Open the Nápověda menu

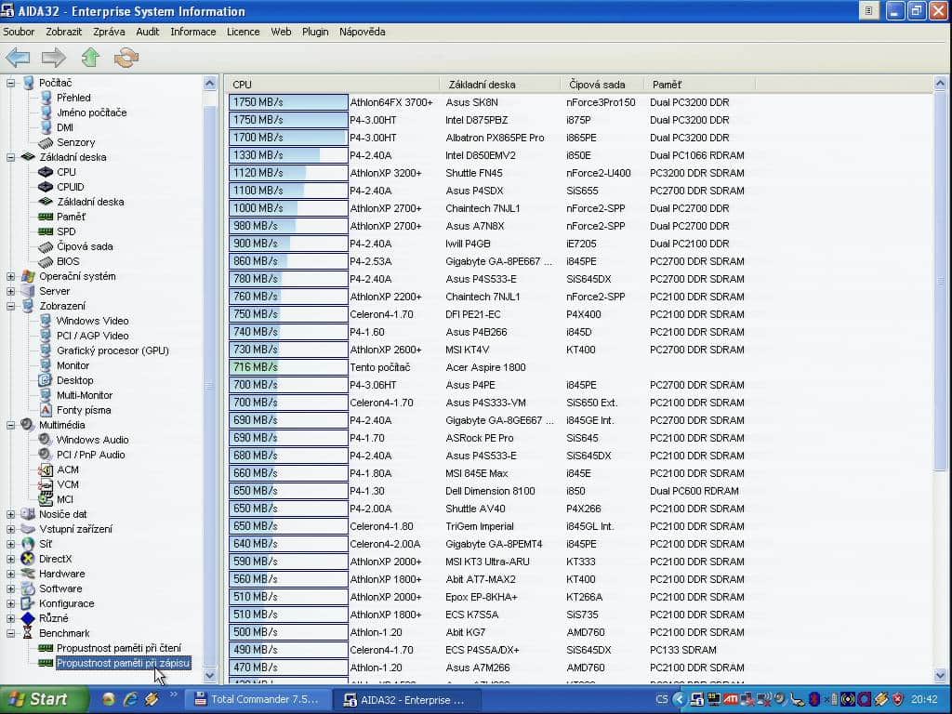[x=363, y=32]
